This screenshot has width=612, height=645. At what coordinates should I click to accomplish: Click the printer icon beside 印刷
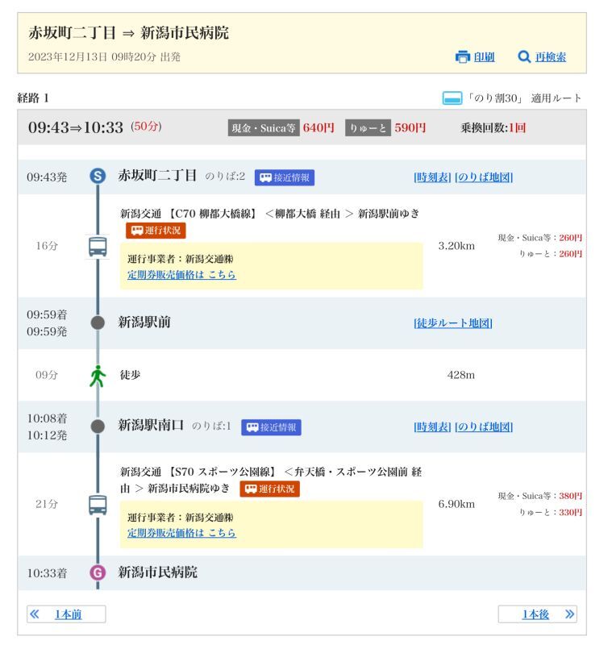(x=462, y=56)
